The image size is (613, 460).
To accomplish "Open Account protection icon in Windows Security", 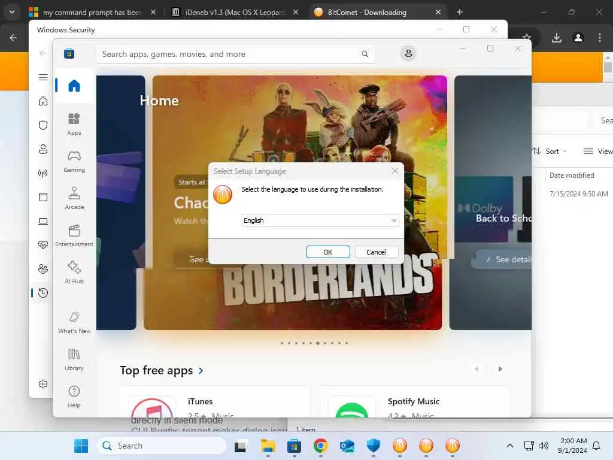I will pos(43,149).
